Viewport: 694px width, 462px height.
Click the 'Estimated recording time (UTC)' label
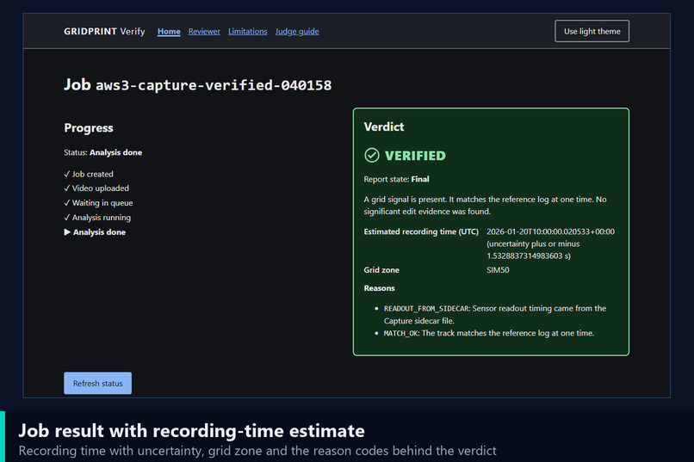421,231
